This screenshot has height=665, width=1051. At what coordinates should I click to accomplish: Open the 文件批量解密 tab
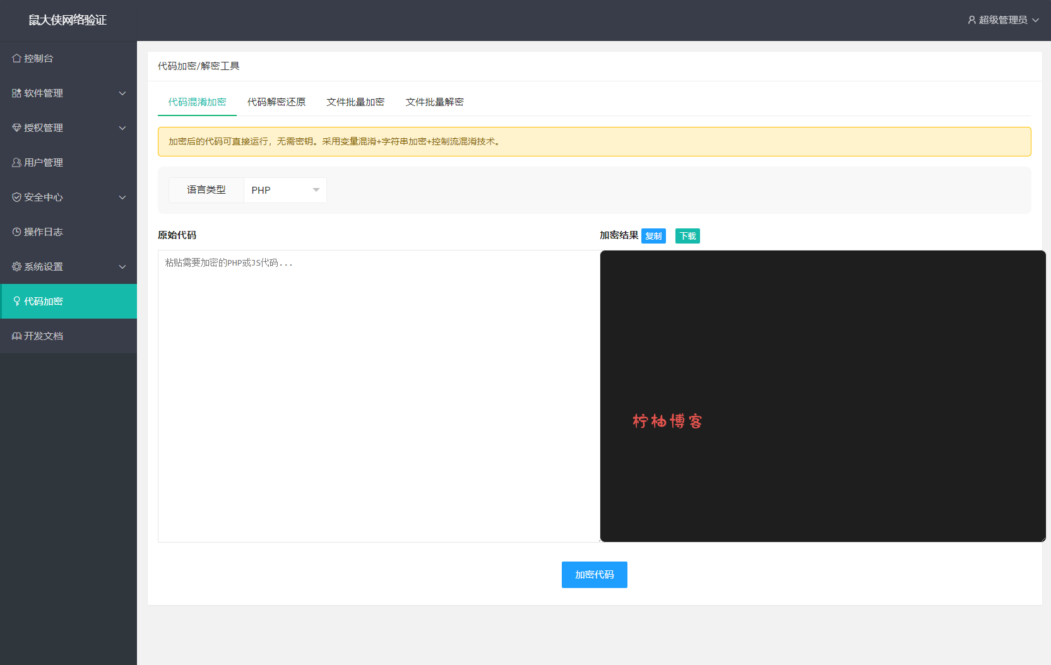pyautogui.click(x=434, y=102)
